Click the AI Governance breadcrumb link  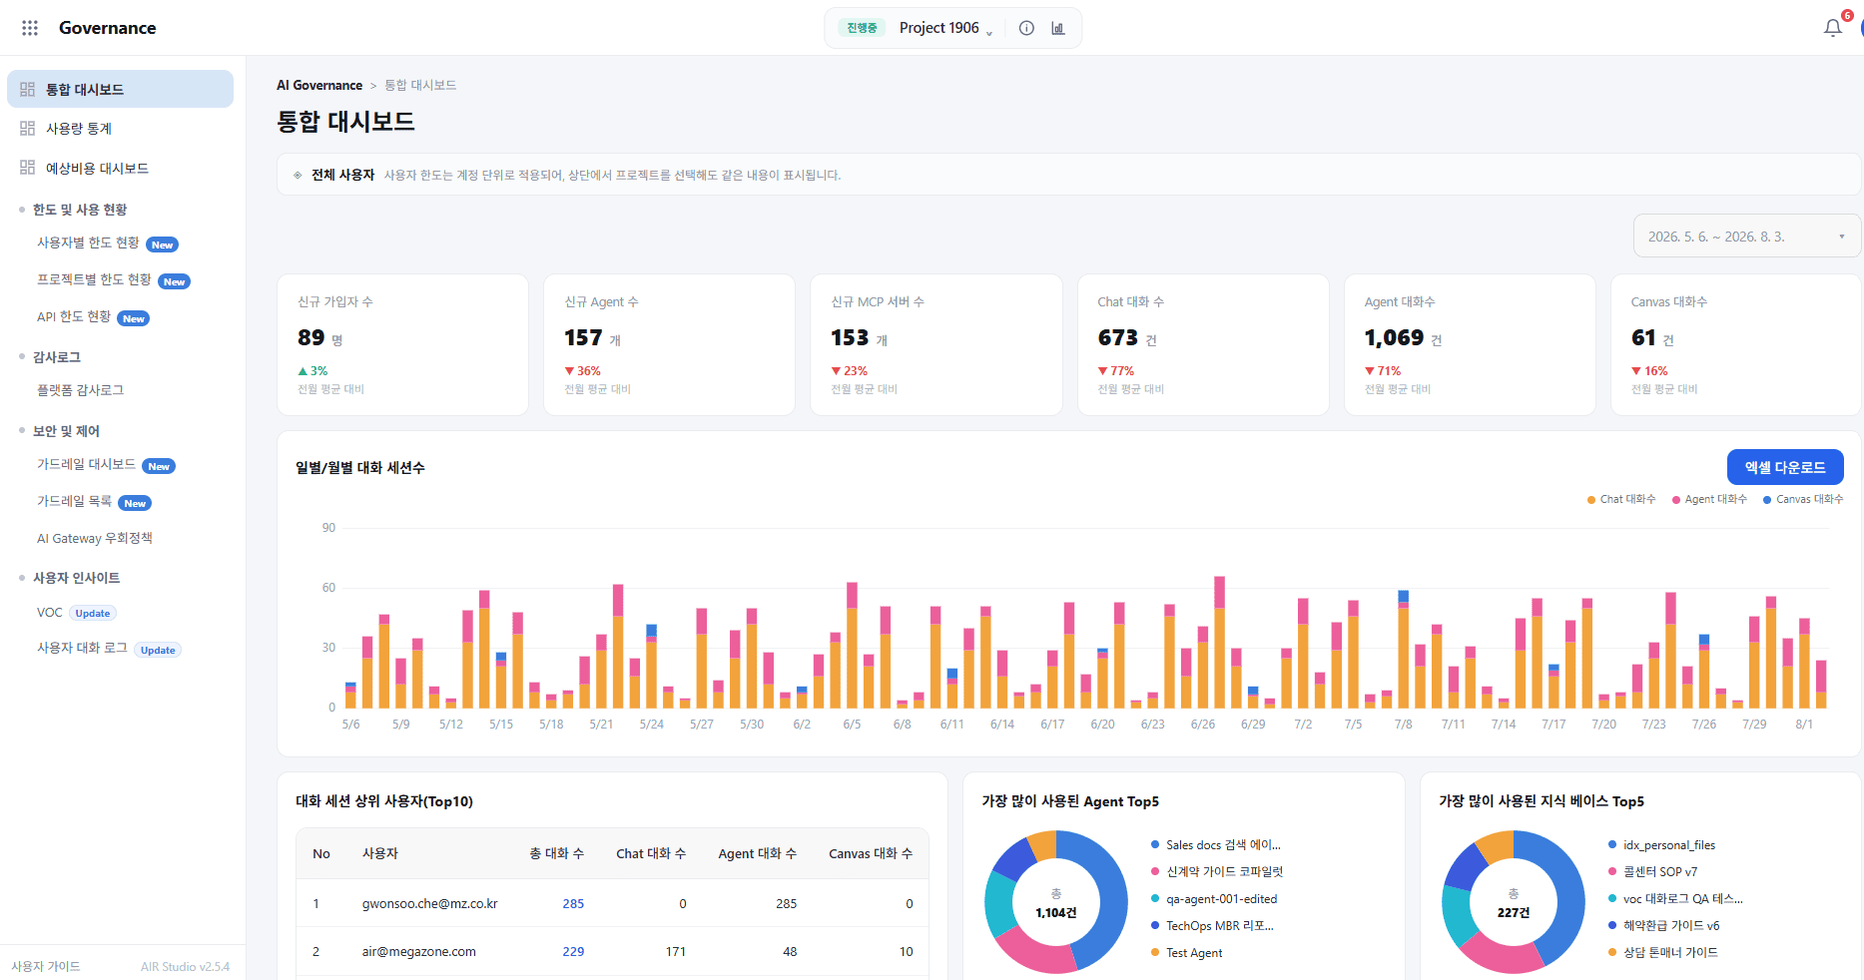(x=319, y=86)
